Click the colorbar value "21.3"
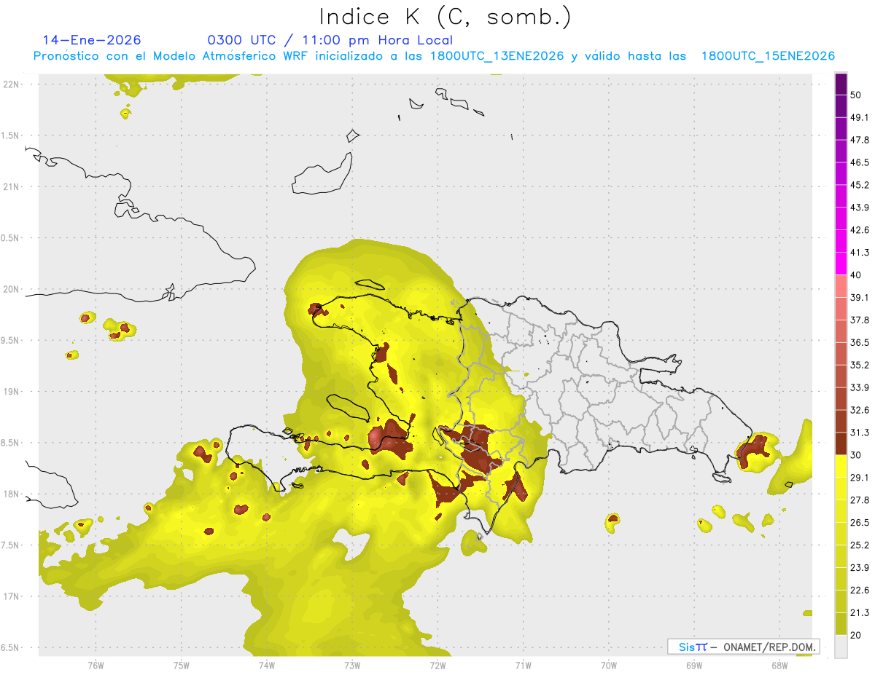The height and width of the screenshot is (675, 875). [x=860, y=612]
